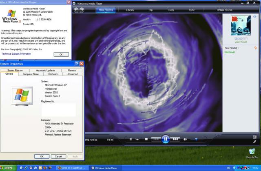Switch to full screen view icon
The width and height of the screenshot is (261, 171).
[254, 137]
